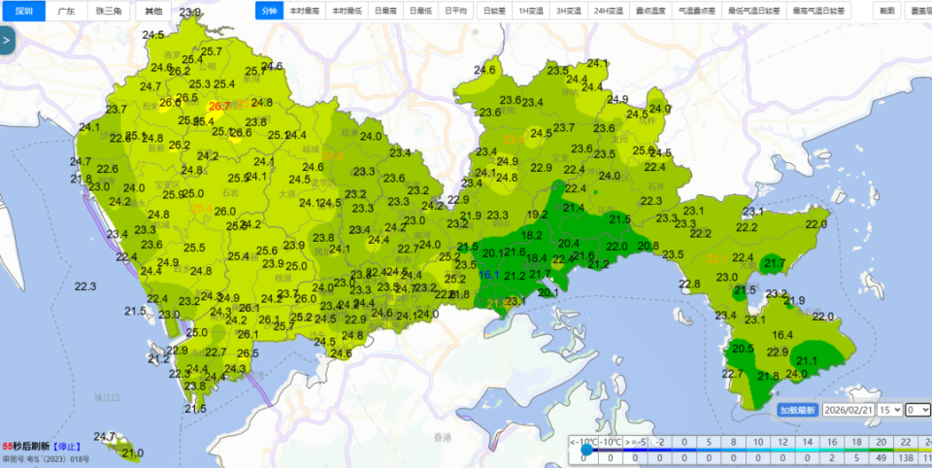
Task: Open 最低气温日较差 view
Action: pyautogui.click(x=754, y=11)
